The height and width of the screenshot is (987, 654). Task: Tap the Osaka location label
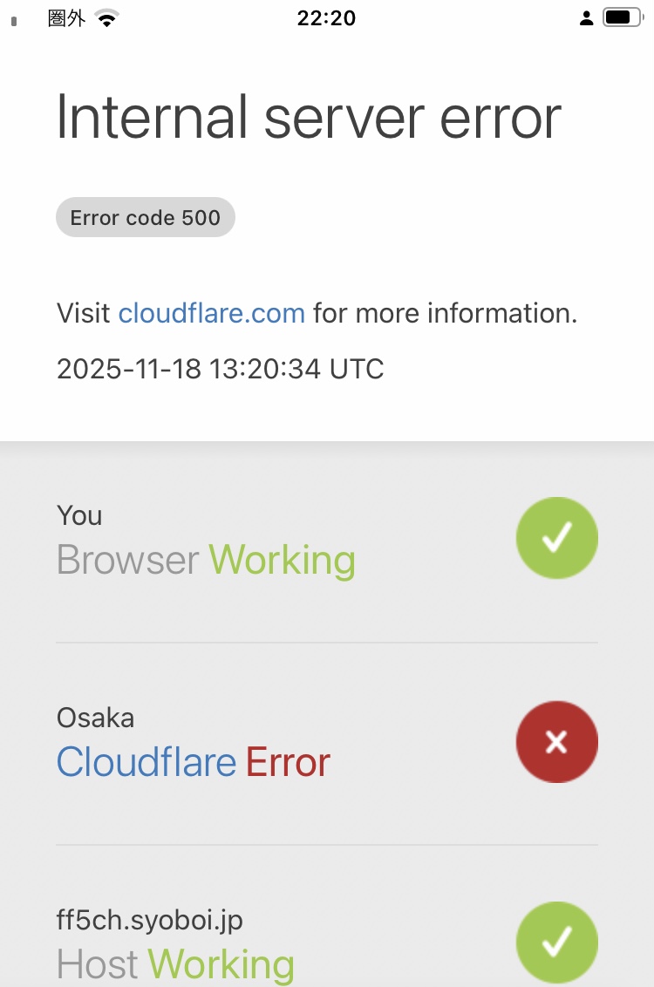(x=95, y=718)
